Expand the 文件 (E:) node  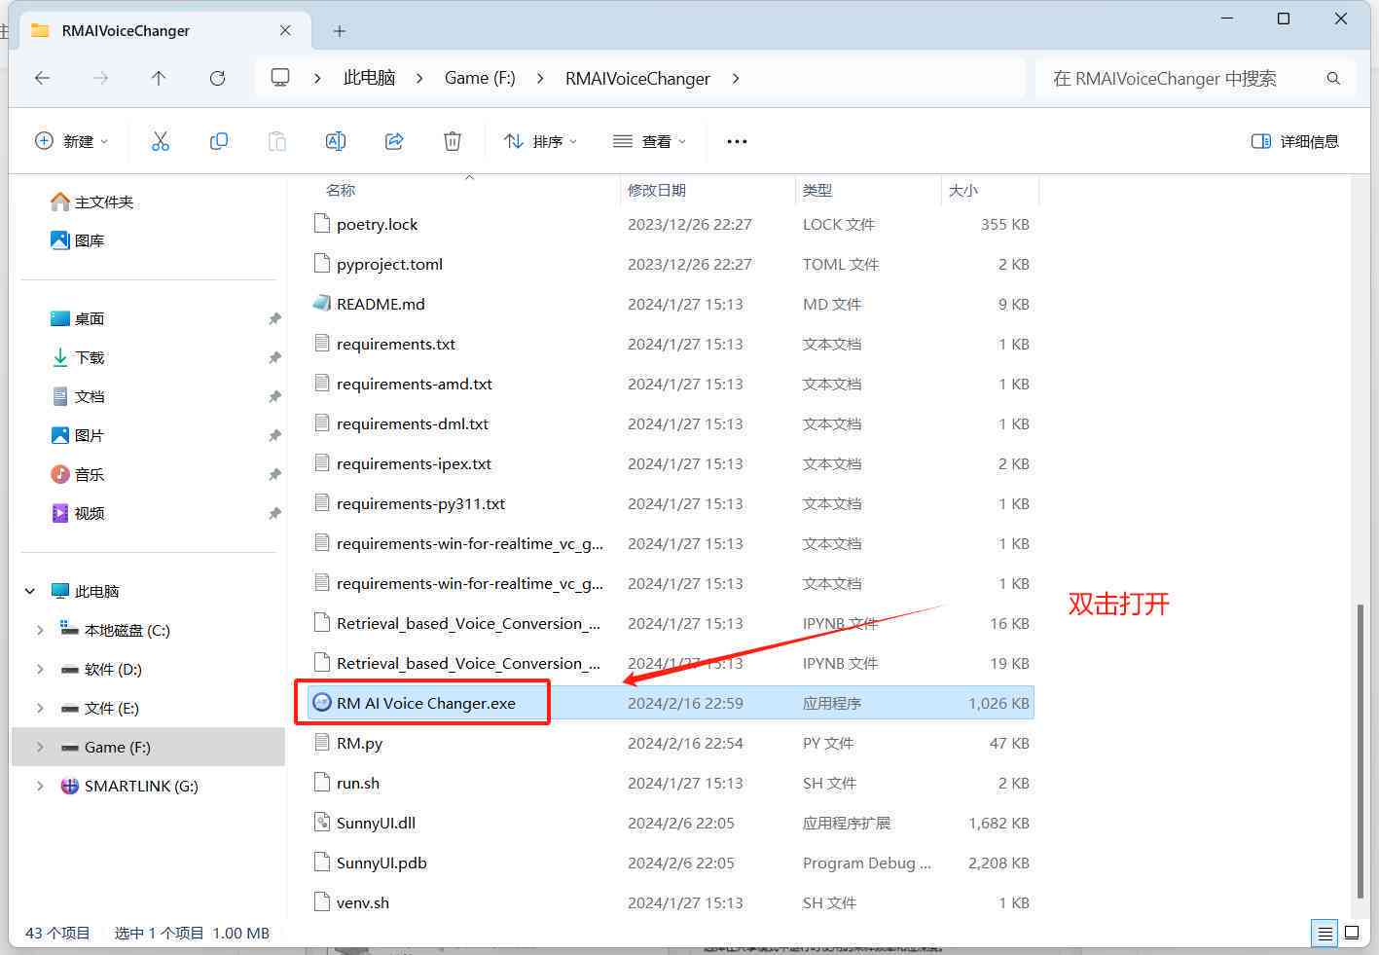(x=40, y=708)
